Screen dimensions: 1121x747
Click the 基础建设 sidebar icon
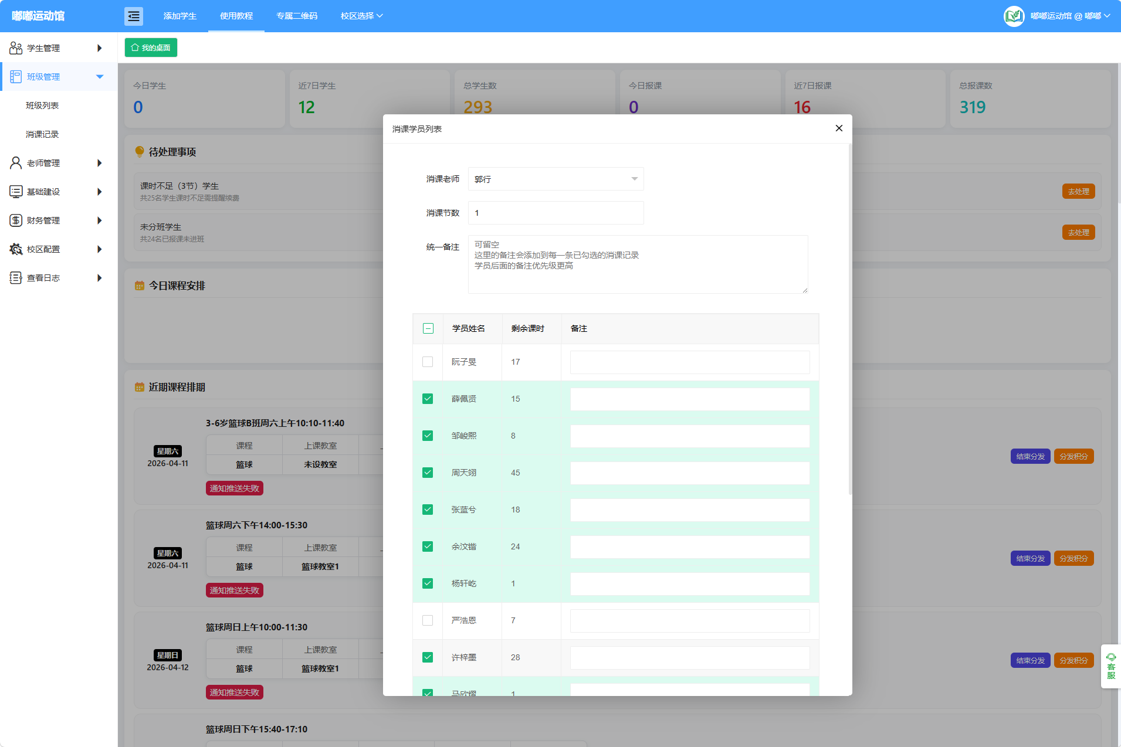pos(16,192)
